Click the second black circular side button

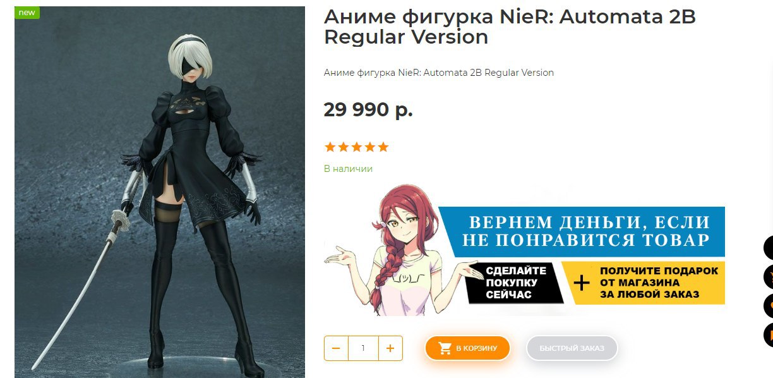769,276
